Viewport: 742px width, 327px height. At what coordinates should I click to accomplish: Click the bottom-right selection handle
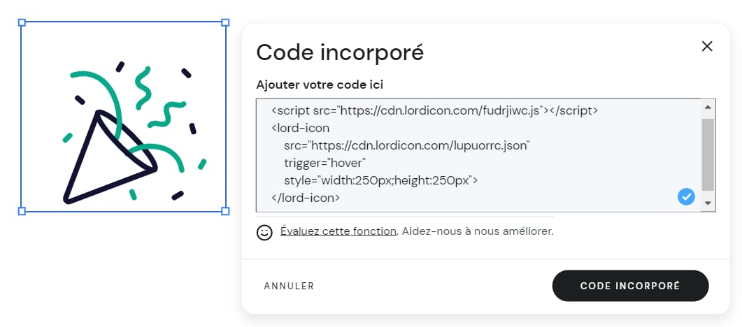[x=225, y=210]
